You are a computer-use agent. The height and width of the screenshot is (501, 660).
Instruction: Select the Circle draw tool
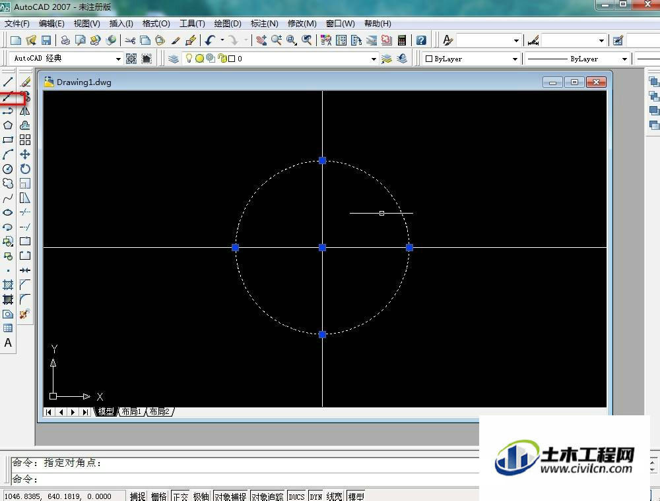7,169
